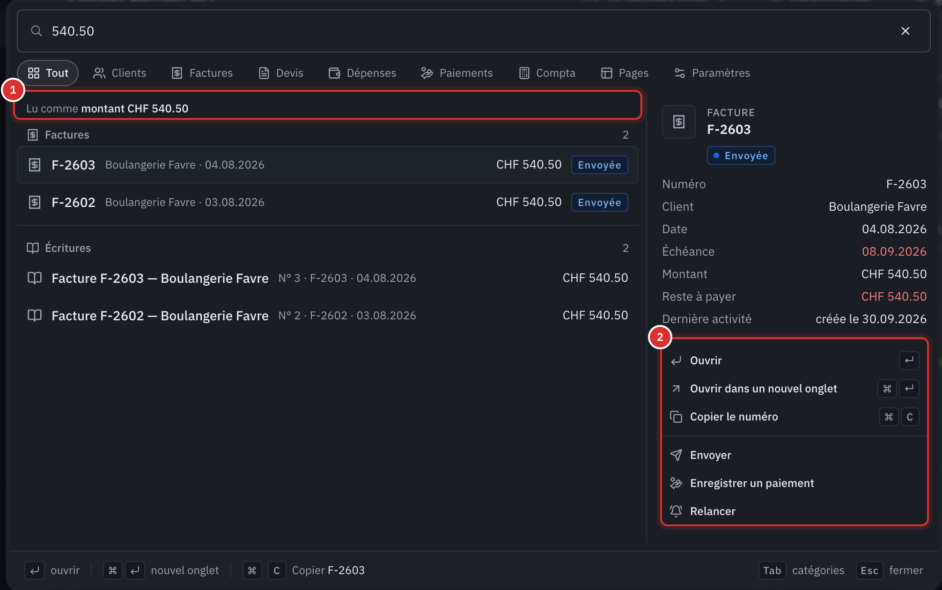Select invoice F-2603 result row
The height and width of the screenshot is (590, 942).
[328, 165]
